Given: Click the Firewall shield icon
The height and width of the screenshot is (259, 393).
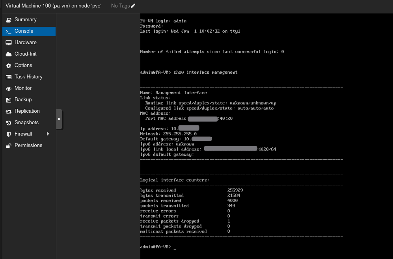Looking at the screenshot, I should point(9,134).
